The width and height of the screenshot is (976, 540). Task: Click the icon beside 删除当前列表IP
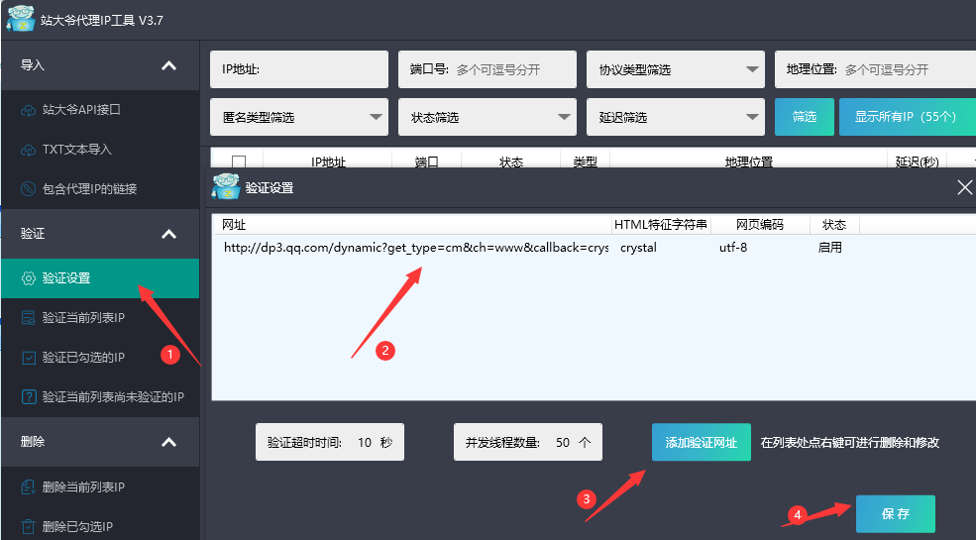pyautogui.click(x=28, y=487)
